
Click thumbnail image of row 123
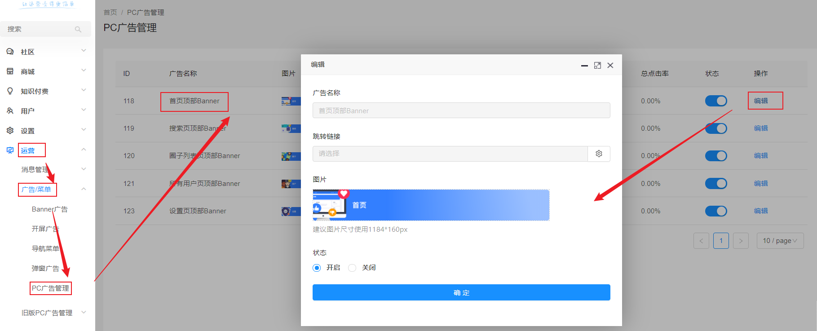point(291,211)
